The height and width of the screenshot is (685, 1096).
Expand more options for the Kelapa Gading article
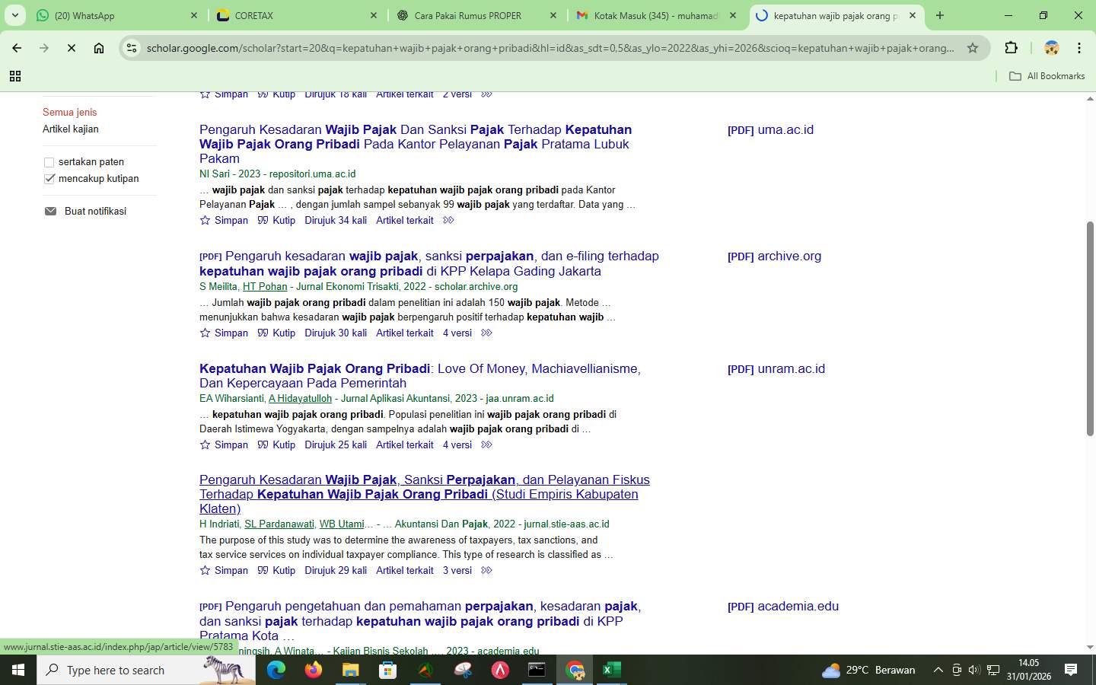(486, 333)
